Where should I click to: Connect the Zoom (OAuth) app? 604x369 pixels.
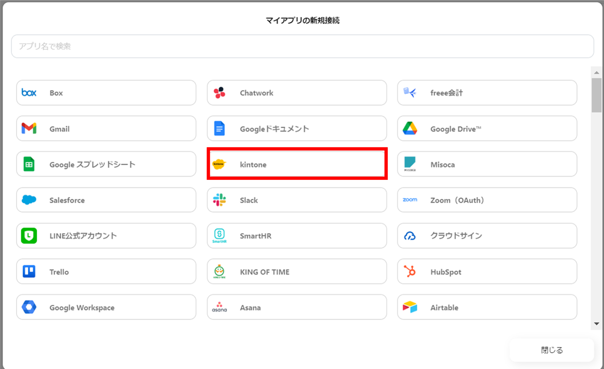pos(487,200)
